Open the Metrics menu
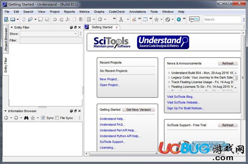This screenshot has width=248, height=164. pos(84,12)
